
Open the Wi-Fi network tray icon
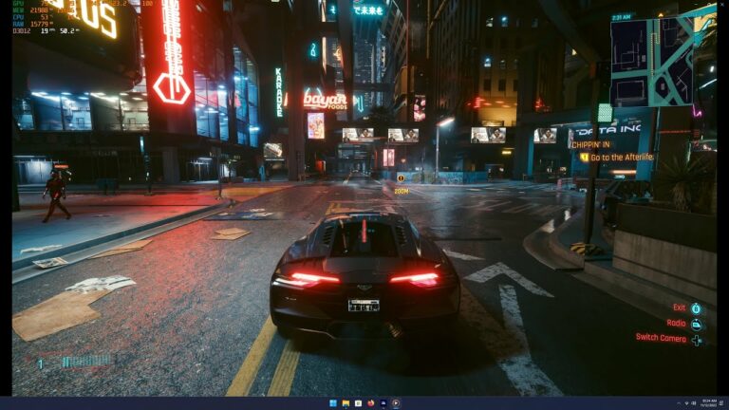click(x=686, y=403)
